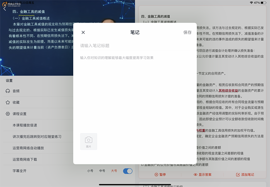Close the note dialog with X
Image resolution: width=270 pixels, height=187 pixels.
[83, 33]
